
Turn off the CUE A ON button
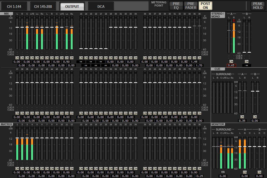(242, 117)
